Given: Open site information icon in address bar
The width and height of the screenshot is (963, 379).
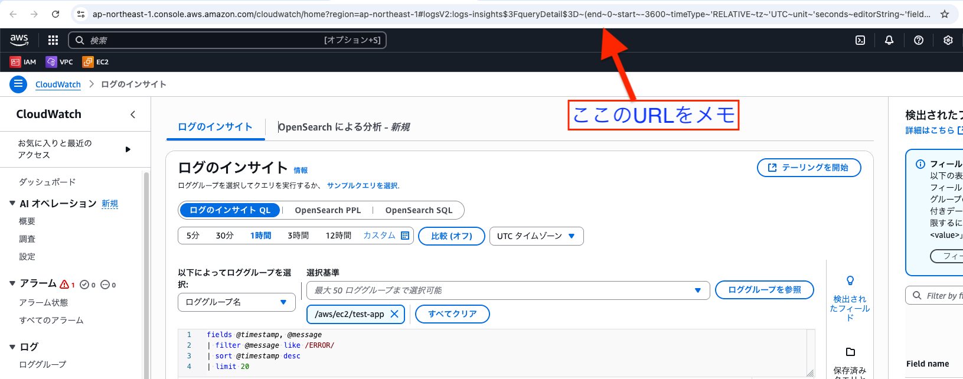Looking at the screenshot, I should [81, 14].
